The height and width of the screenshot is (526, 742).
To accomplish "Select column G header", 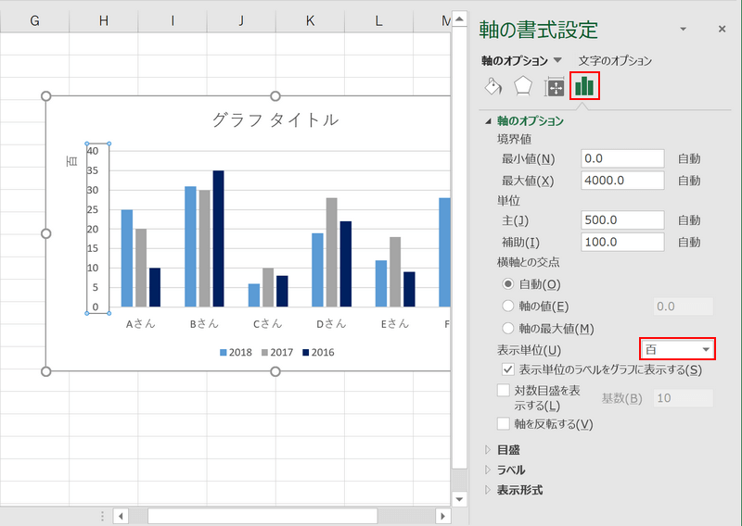I will [x=34, y=20].
